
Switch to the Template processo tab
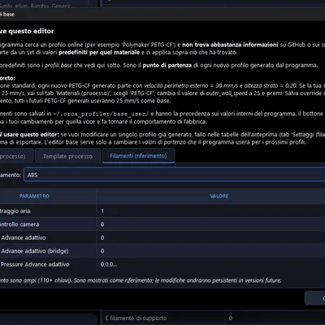point(67,156)
